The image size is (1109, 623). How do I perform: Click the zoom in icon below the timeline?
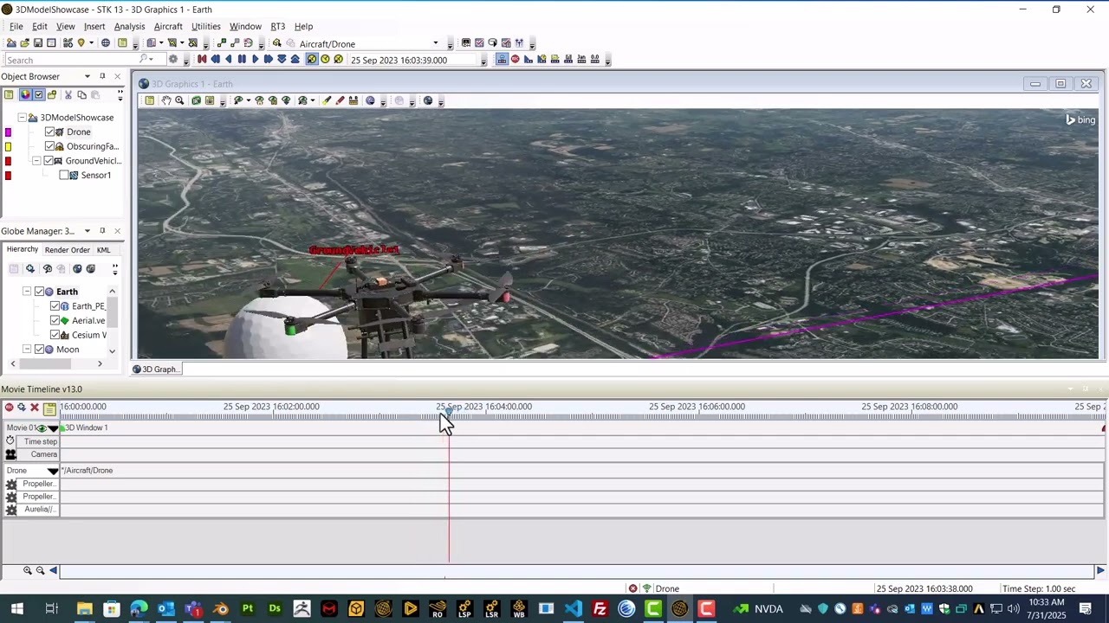pyautogui.click(x=28, y=570)
